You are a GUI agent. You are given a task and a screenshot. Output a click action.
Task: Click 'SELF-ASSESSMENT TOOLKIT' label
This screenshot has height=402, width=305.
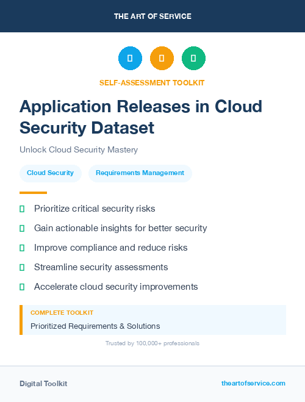click(x=152, y=83)
